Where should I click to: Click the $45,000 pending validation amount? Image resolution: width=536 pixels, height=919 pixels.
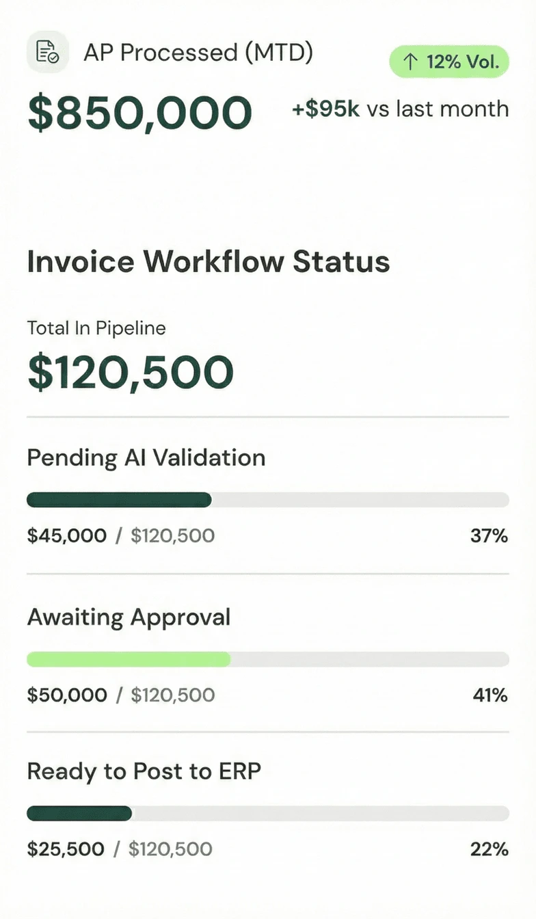(x=67, y=535)
